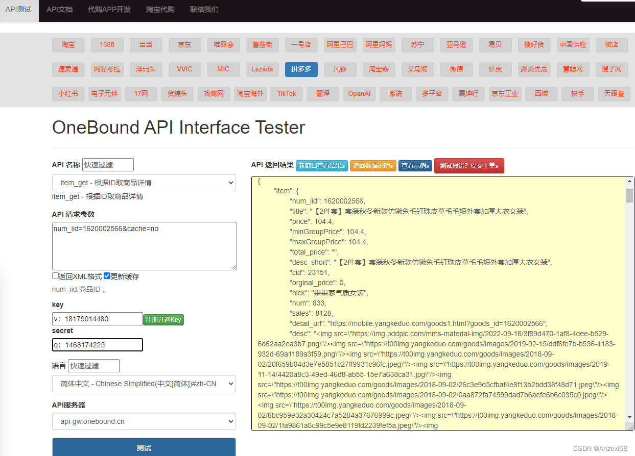Select the 翻译 platform button

tap(323, 94)
